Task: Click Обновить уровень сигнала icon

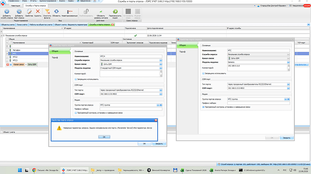Action: (x=101, y=12)
